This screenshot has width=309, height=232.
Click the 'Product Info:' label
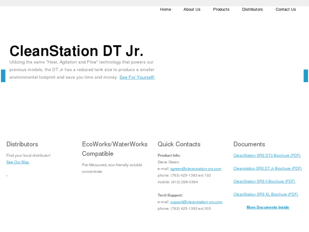[169, 155]
